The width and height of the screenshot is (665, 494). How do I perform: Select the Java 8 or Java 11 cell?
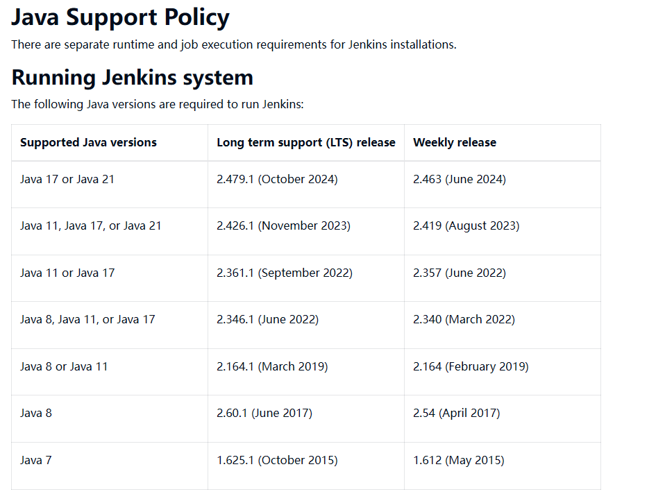(x=64, y=366)
